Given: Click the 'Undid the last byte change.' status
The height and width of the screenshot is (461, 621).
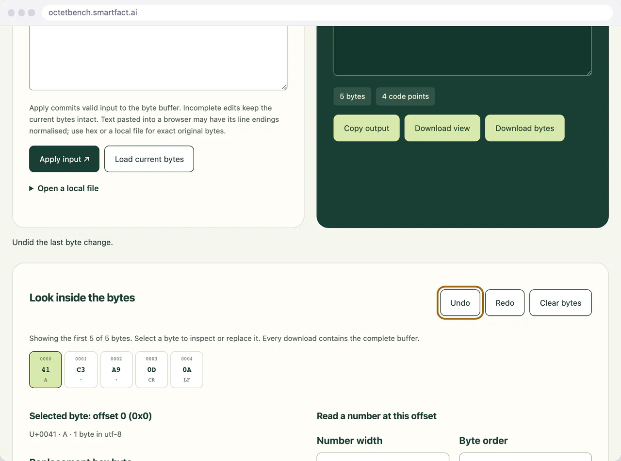Looking at the screenshot, I should coord(63,242).
